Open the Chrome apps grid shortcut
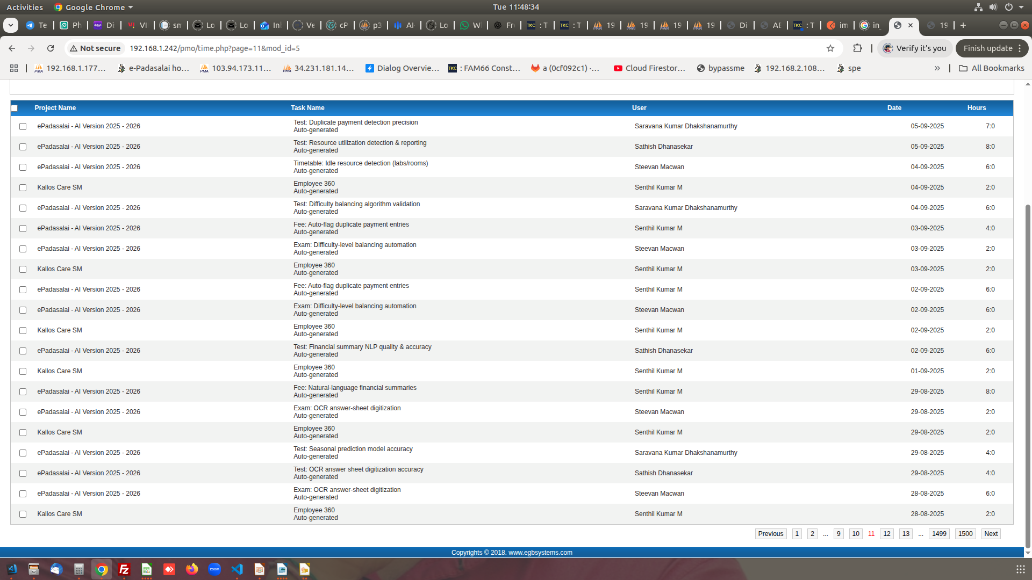The width and height of the screenshot is (1032, 580). coord(14,68)
